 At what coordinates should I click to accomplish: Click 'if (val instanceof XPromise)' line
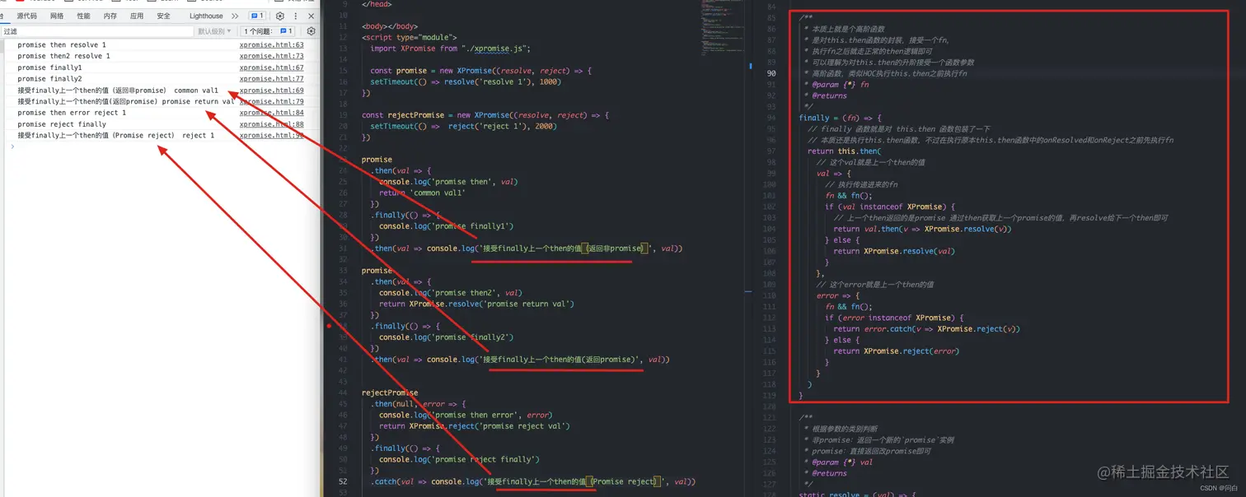[890, 207]
